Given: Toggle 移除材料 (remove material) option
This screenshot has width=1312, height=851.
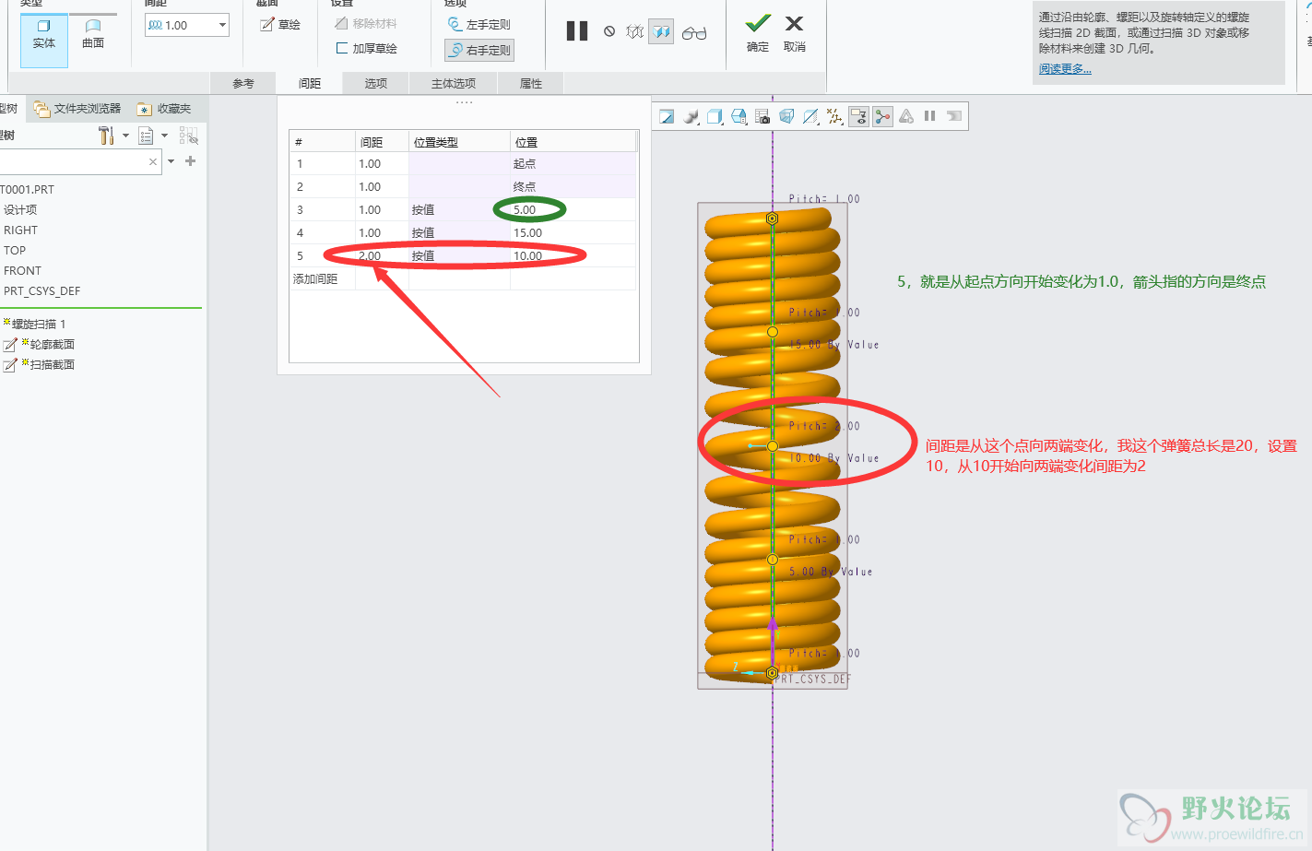Looking at the screenshot, I should click(x=366, y=23).
